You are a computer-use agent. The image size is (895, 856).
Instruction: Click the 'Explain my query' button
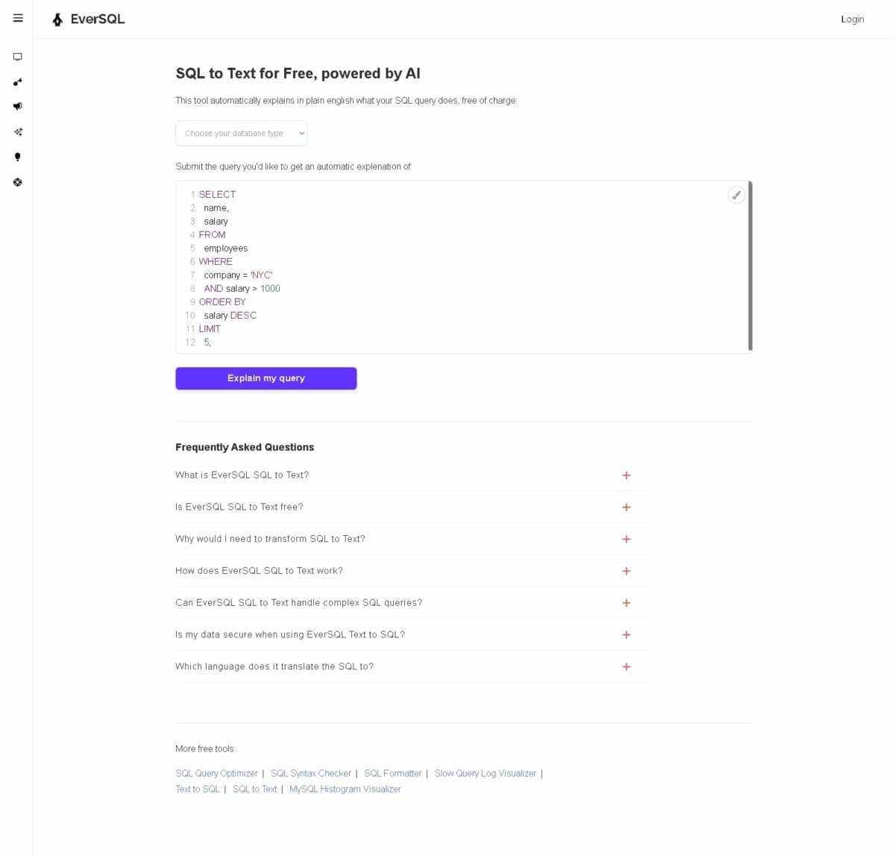266,378
